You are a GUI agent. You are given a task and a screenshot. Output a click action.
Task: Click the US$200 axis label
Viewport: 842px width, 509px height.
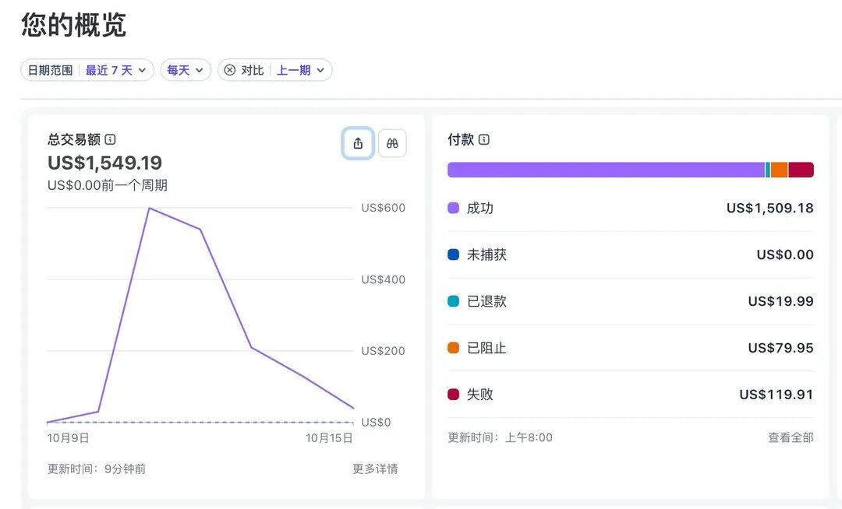tap(384, 351)
